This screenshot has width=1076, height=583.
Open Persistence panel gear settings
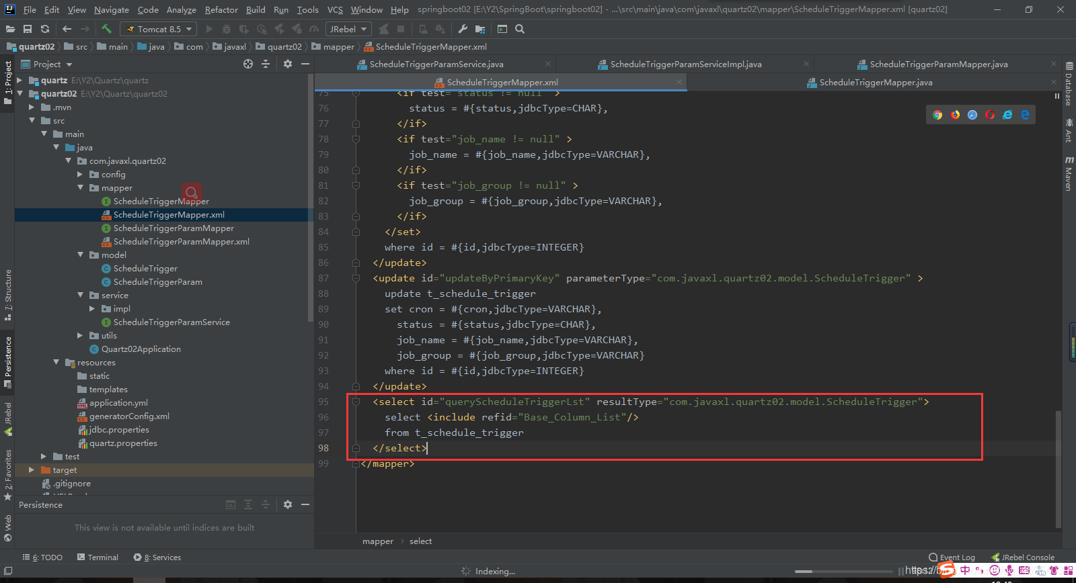point(288,504)
